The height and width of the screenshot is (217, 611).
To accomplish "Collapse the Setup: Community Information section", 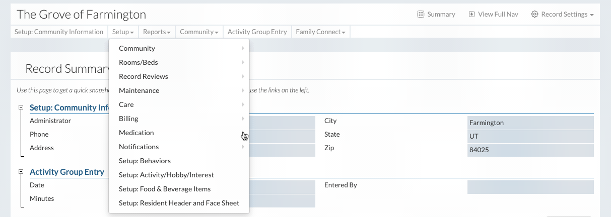I will coord(21,107).
